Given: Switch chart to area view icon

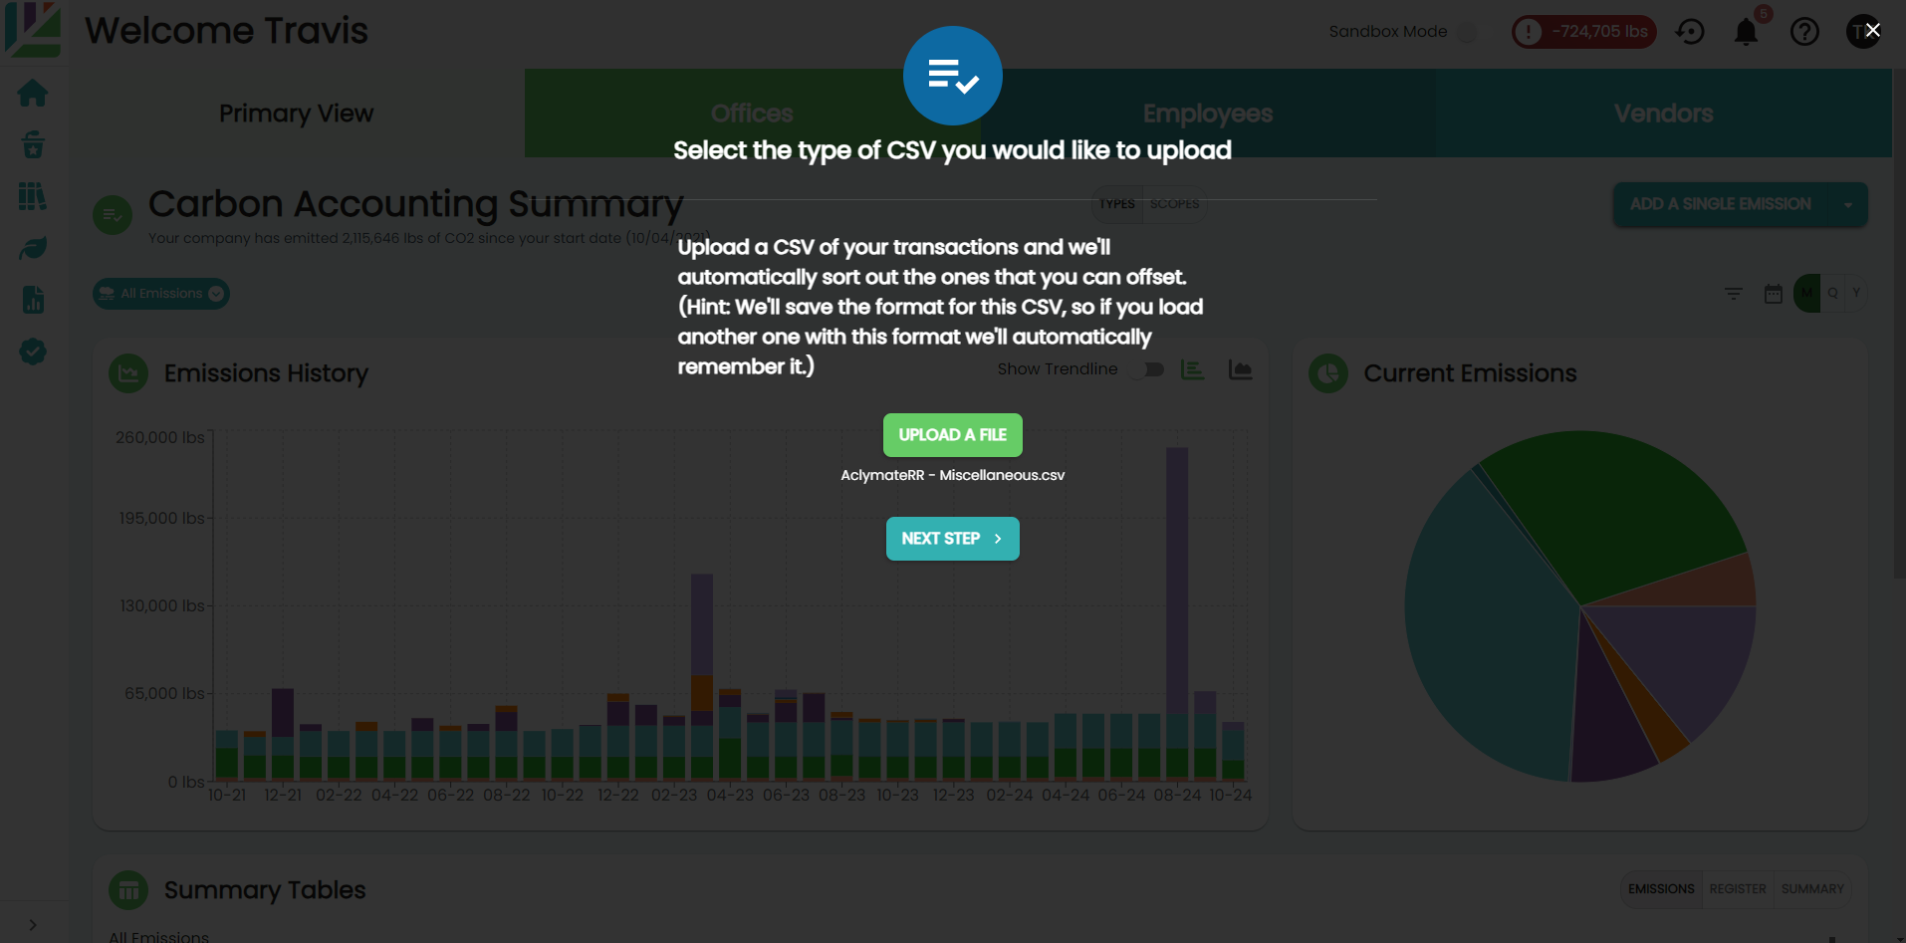Looking at the screenshot, I should (1240, 369).
